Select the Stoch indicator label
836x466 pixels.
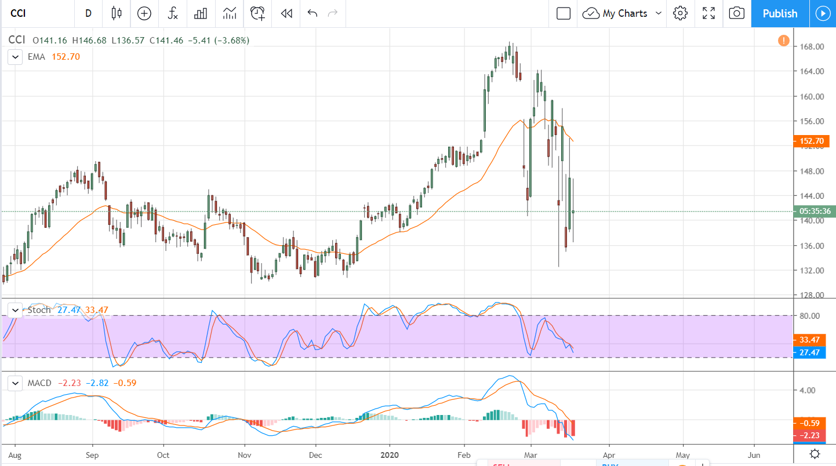click(39, 310)
